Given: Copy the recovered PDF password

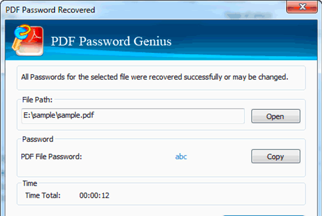Looking at the screenshot, I should [x=276, y=156].
